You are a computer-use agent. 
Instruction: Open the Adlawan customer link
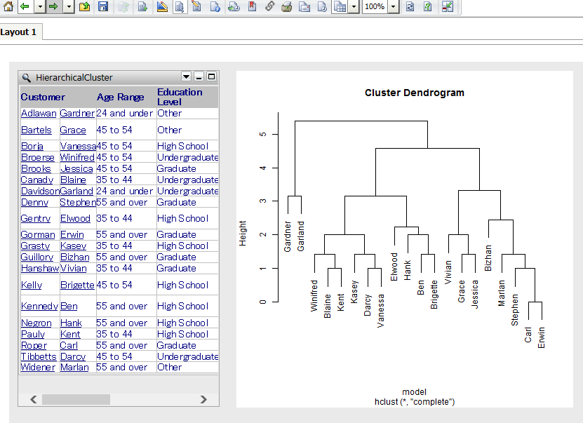tap(39, 113)
